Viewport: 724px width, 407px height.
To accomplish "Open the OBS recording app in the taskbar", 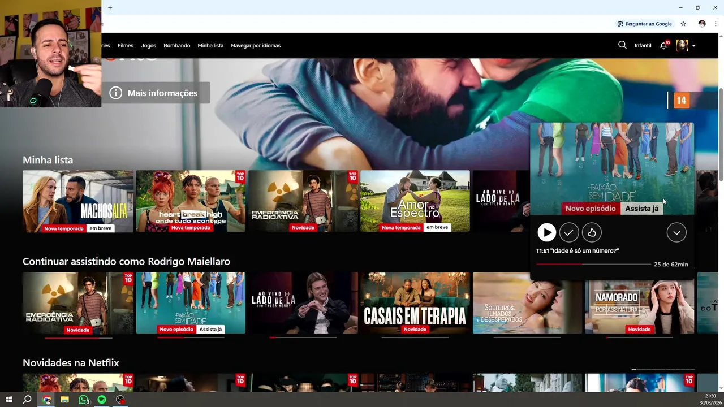I will tap(120, 400).
